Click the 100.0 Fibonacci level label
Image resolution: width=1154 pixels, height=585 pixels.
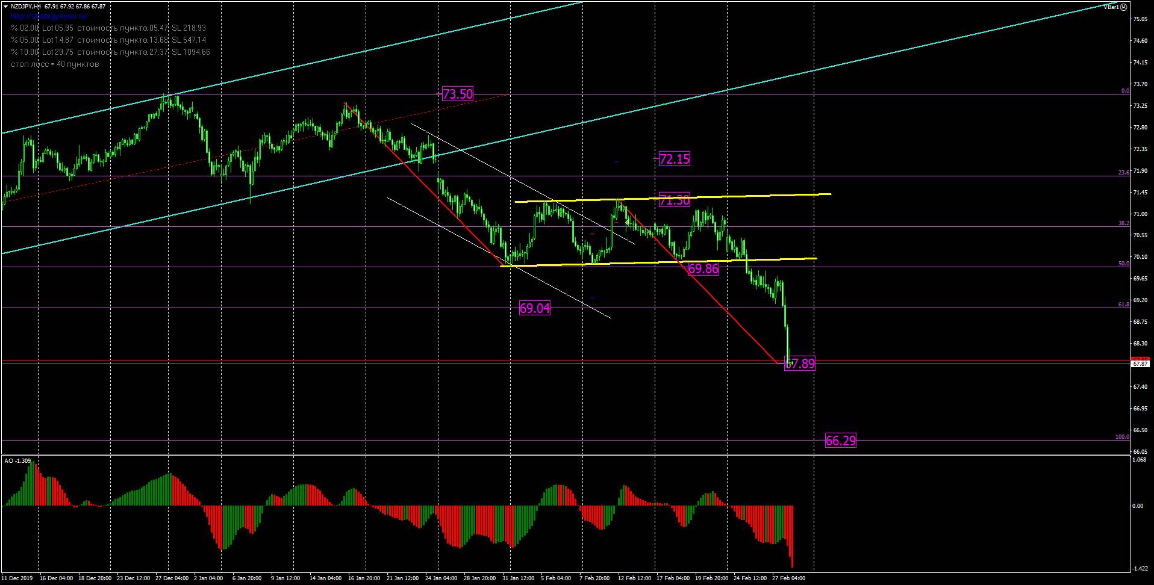(x=1121, y=437)
